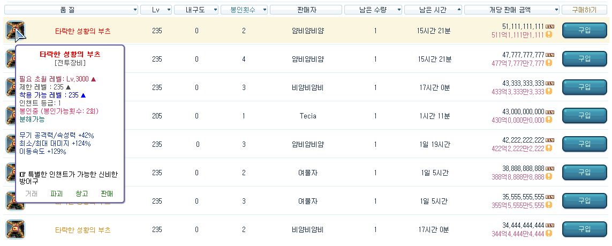Image resolution: width=612 pixels, height=246 pixels.
Task: Click the gold coin icon beside 433억3,333만3,333
Action: coord(549,91)
